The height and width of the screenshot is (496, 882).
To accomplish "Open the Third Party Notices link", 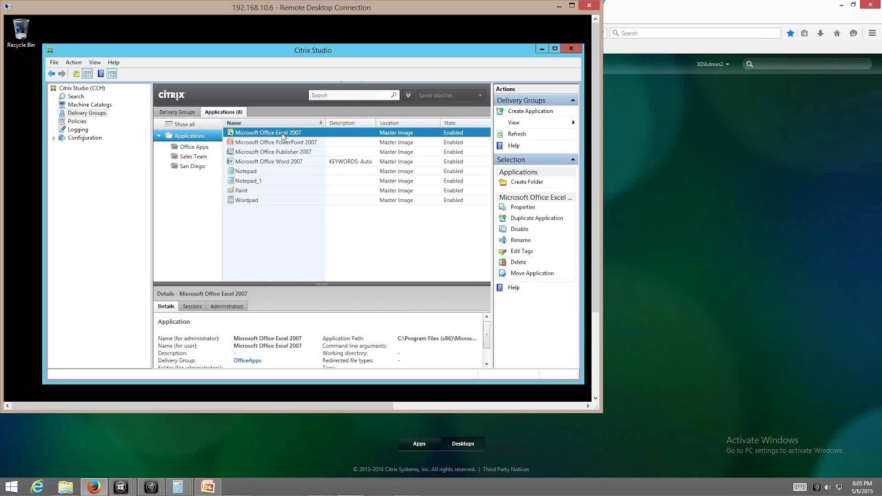I will pyautogui.click(x=506, y=470).
